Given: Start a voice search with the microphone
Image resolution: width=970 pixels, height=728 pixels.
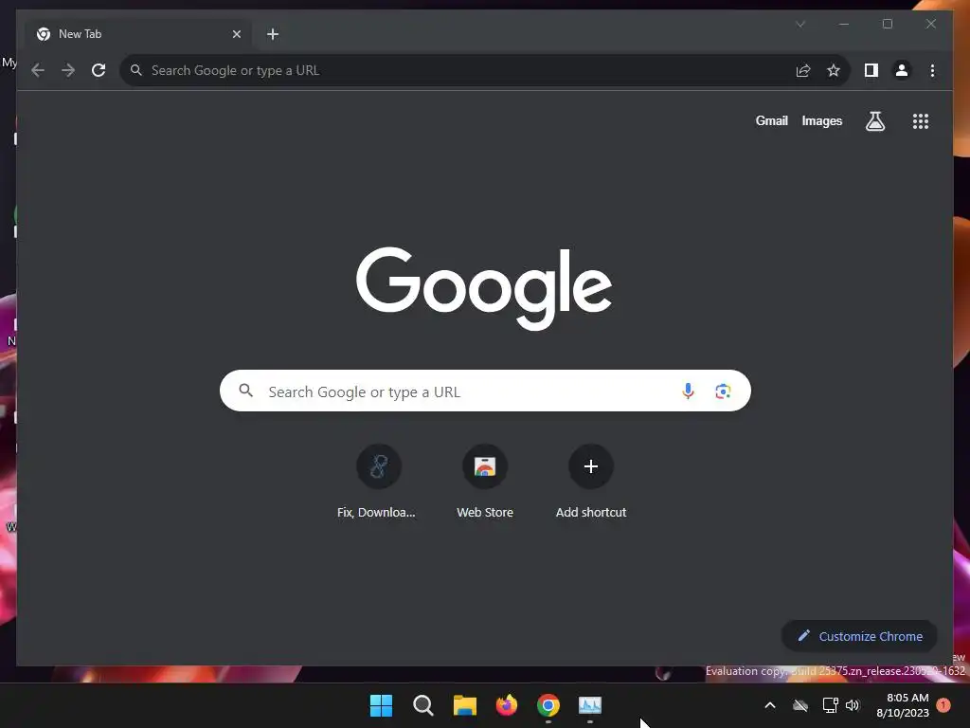Looking at the screenshot, I should tap(688, 391).
